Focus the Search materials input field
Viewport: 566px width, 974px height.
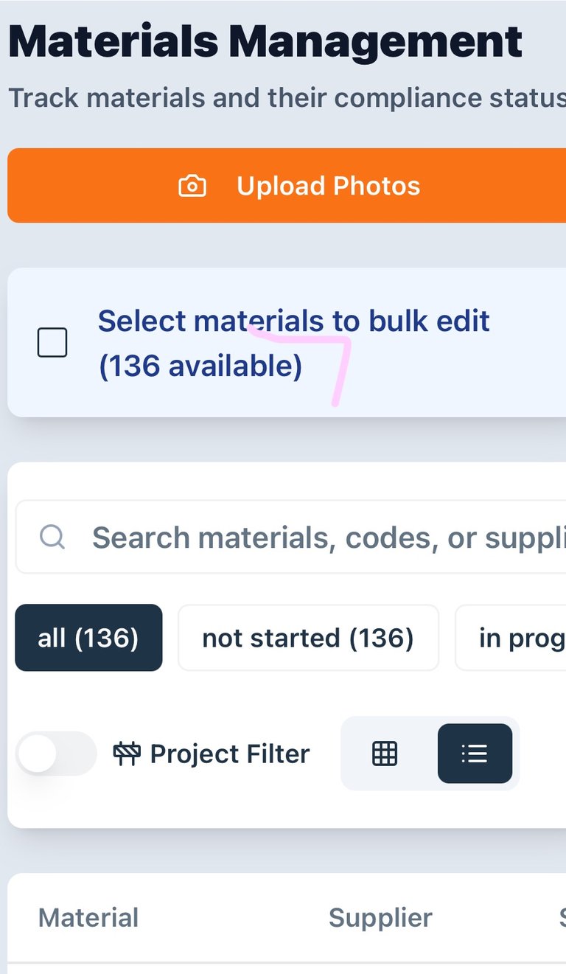[x=324, y=538]
